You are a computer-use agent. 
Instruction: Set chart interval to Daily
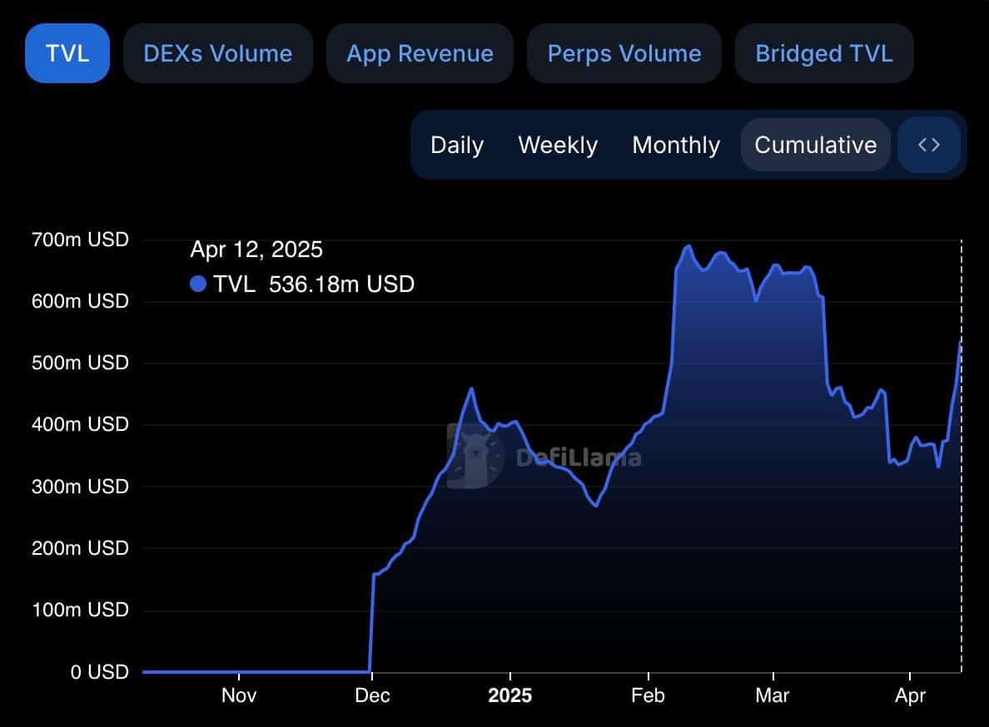click(456, 145)
